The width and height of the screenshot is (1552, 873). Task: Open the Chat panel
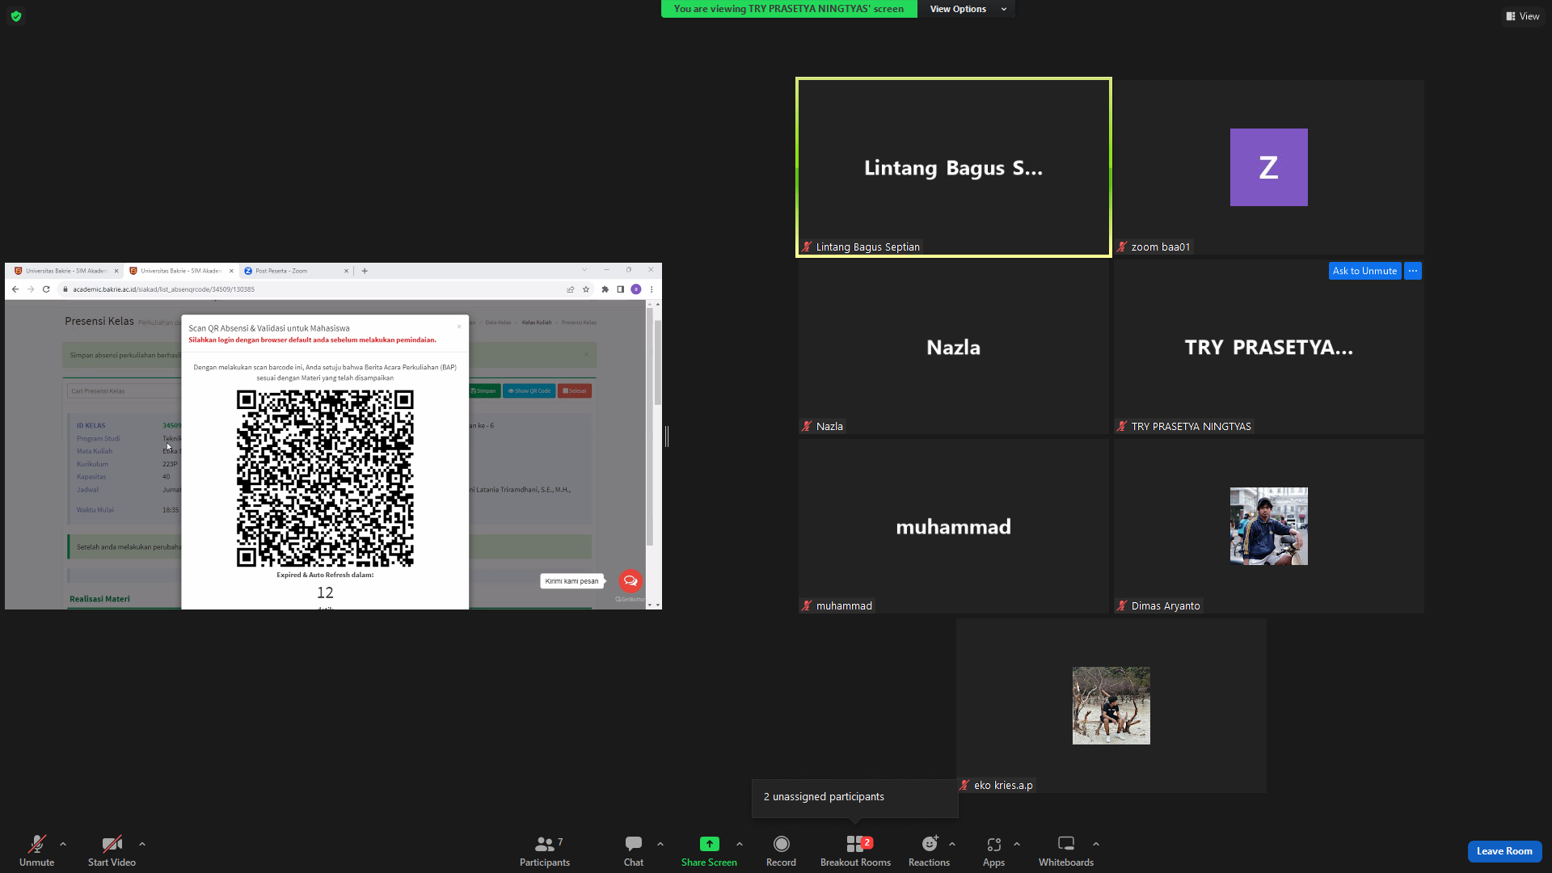click(x=634, y=850)
